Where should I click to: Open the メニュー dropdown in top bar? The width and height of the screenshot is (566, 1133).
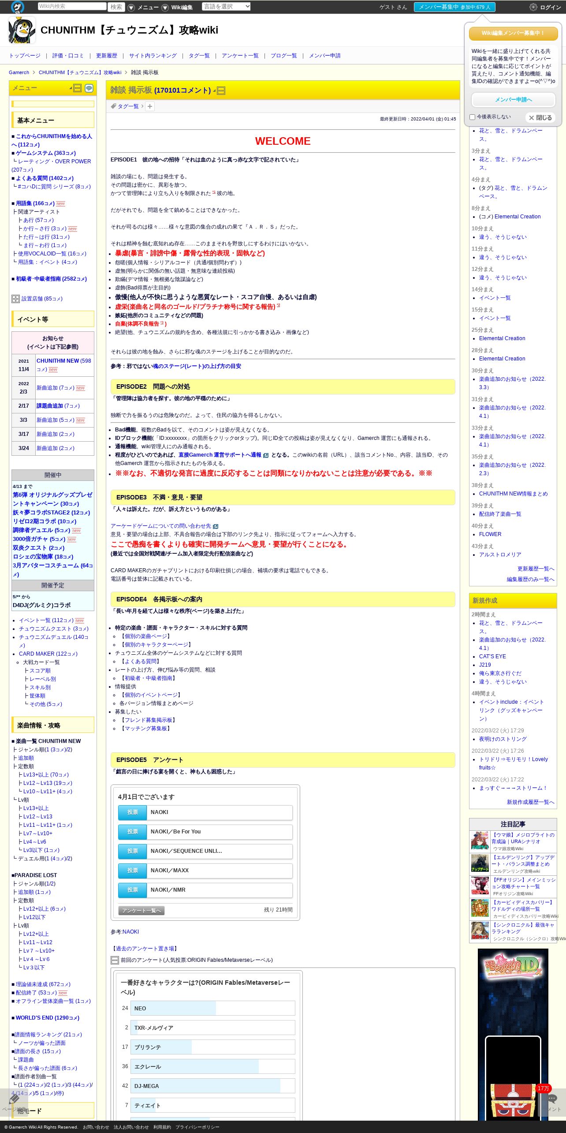(144, 7)
